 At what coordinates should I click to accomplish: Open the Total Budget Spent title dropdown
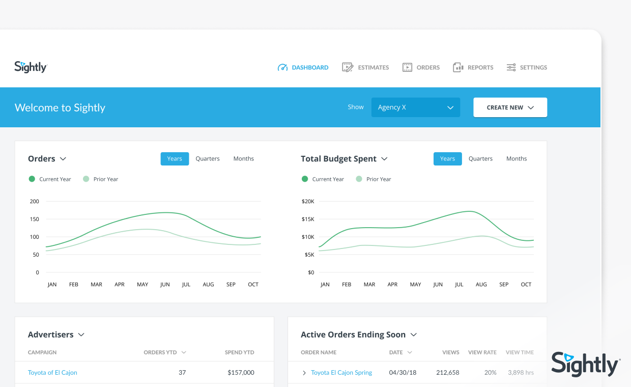[x=384, y=159]
